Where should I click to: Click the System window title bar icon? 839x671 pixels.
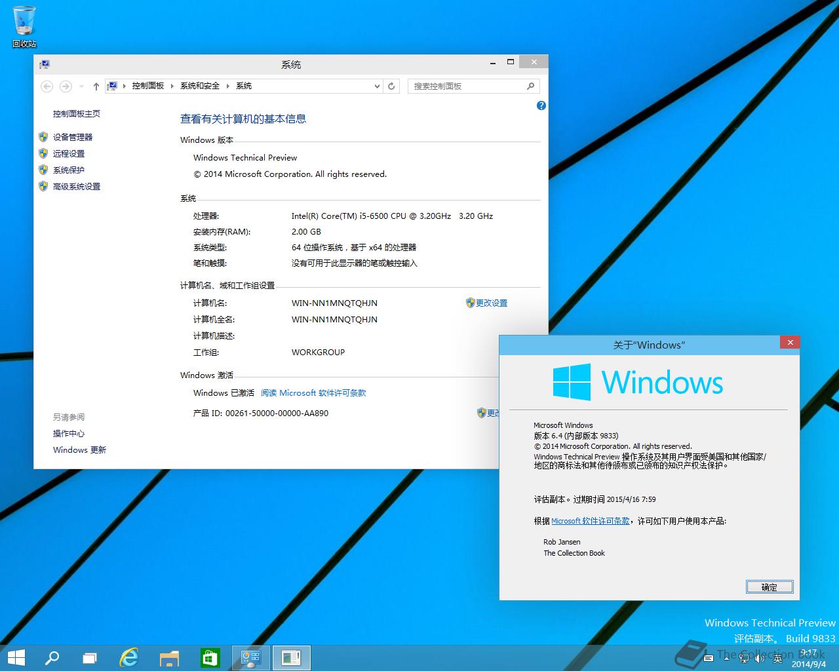pyautogui.click(x=44, y=64)
